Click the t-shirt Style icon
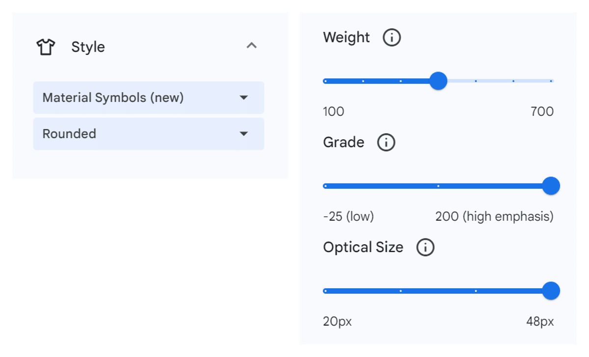 (46, 47)
